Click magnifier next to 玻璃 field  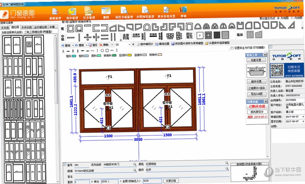[x=135, y=170]
